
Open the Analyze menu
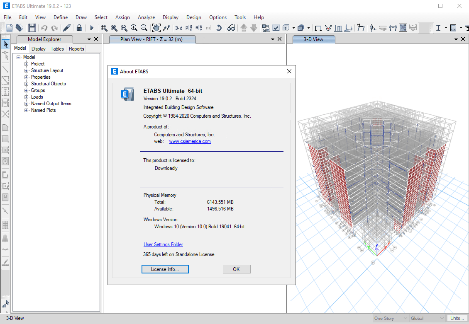tap(146, 17)
